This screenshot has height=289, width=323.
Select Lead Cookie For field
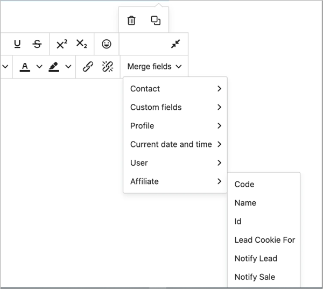[264, 240]
